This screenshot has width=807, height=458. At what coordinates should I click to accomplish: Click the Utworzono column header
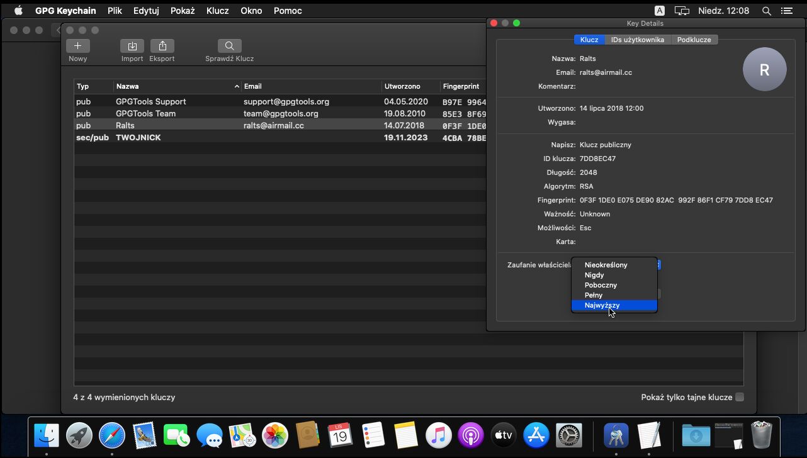[x=402, y=86]
